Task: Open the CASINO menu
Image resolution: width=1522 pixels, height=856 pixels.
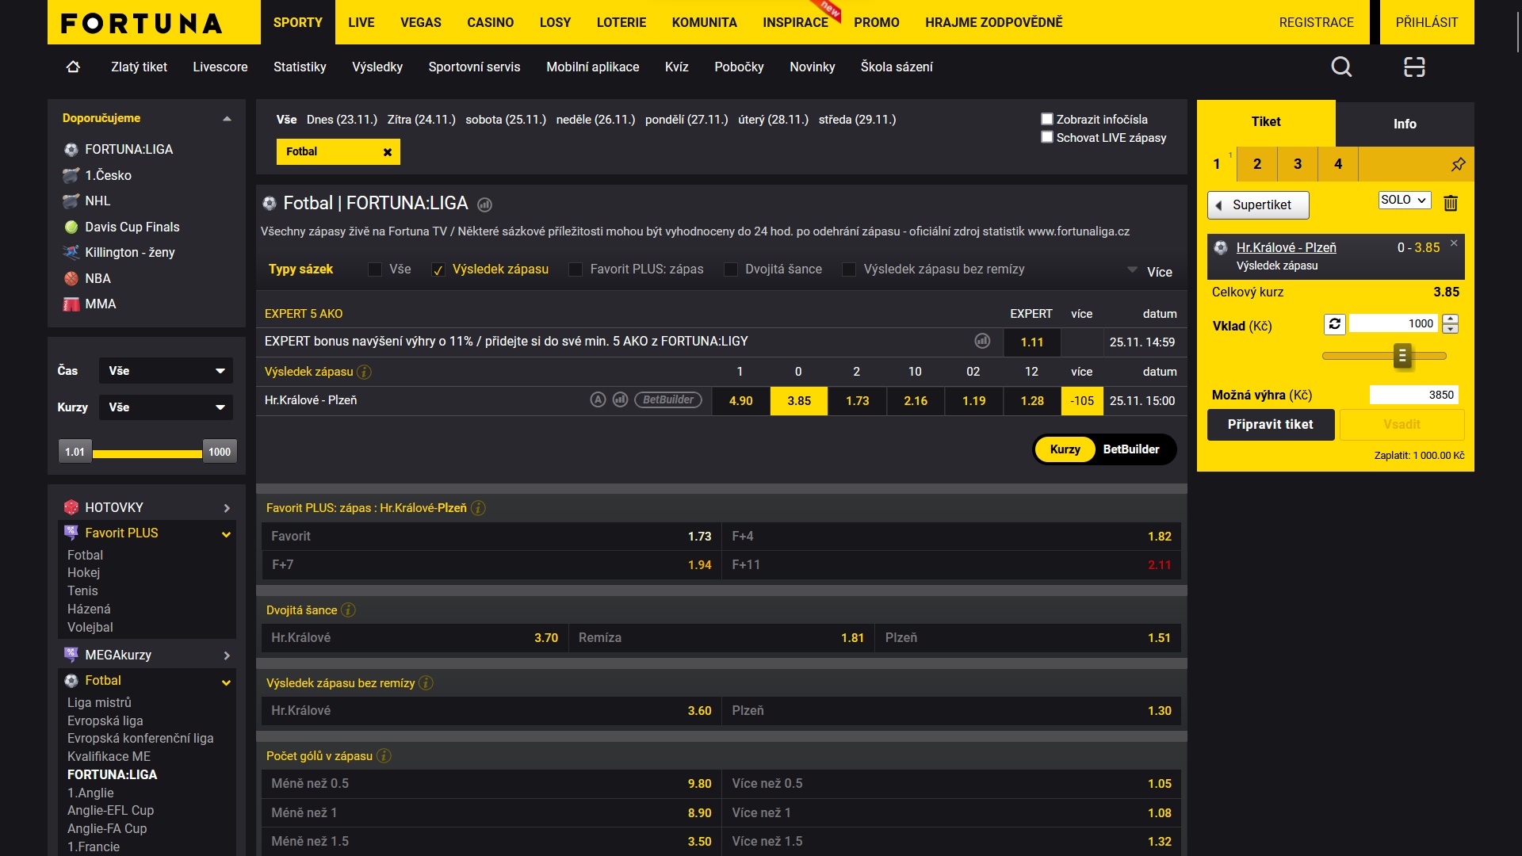Action: 491,22
